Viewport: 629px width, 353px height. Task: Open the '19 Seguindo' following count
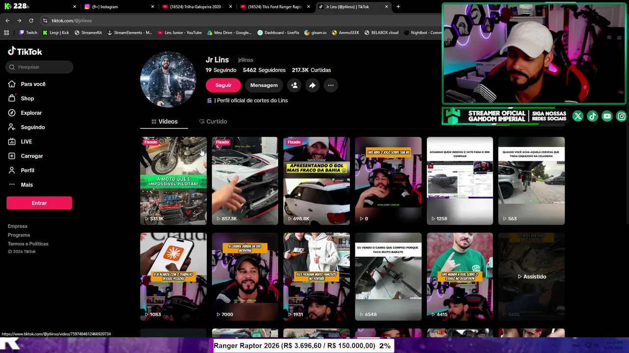(x=221, y=70)
